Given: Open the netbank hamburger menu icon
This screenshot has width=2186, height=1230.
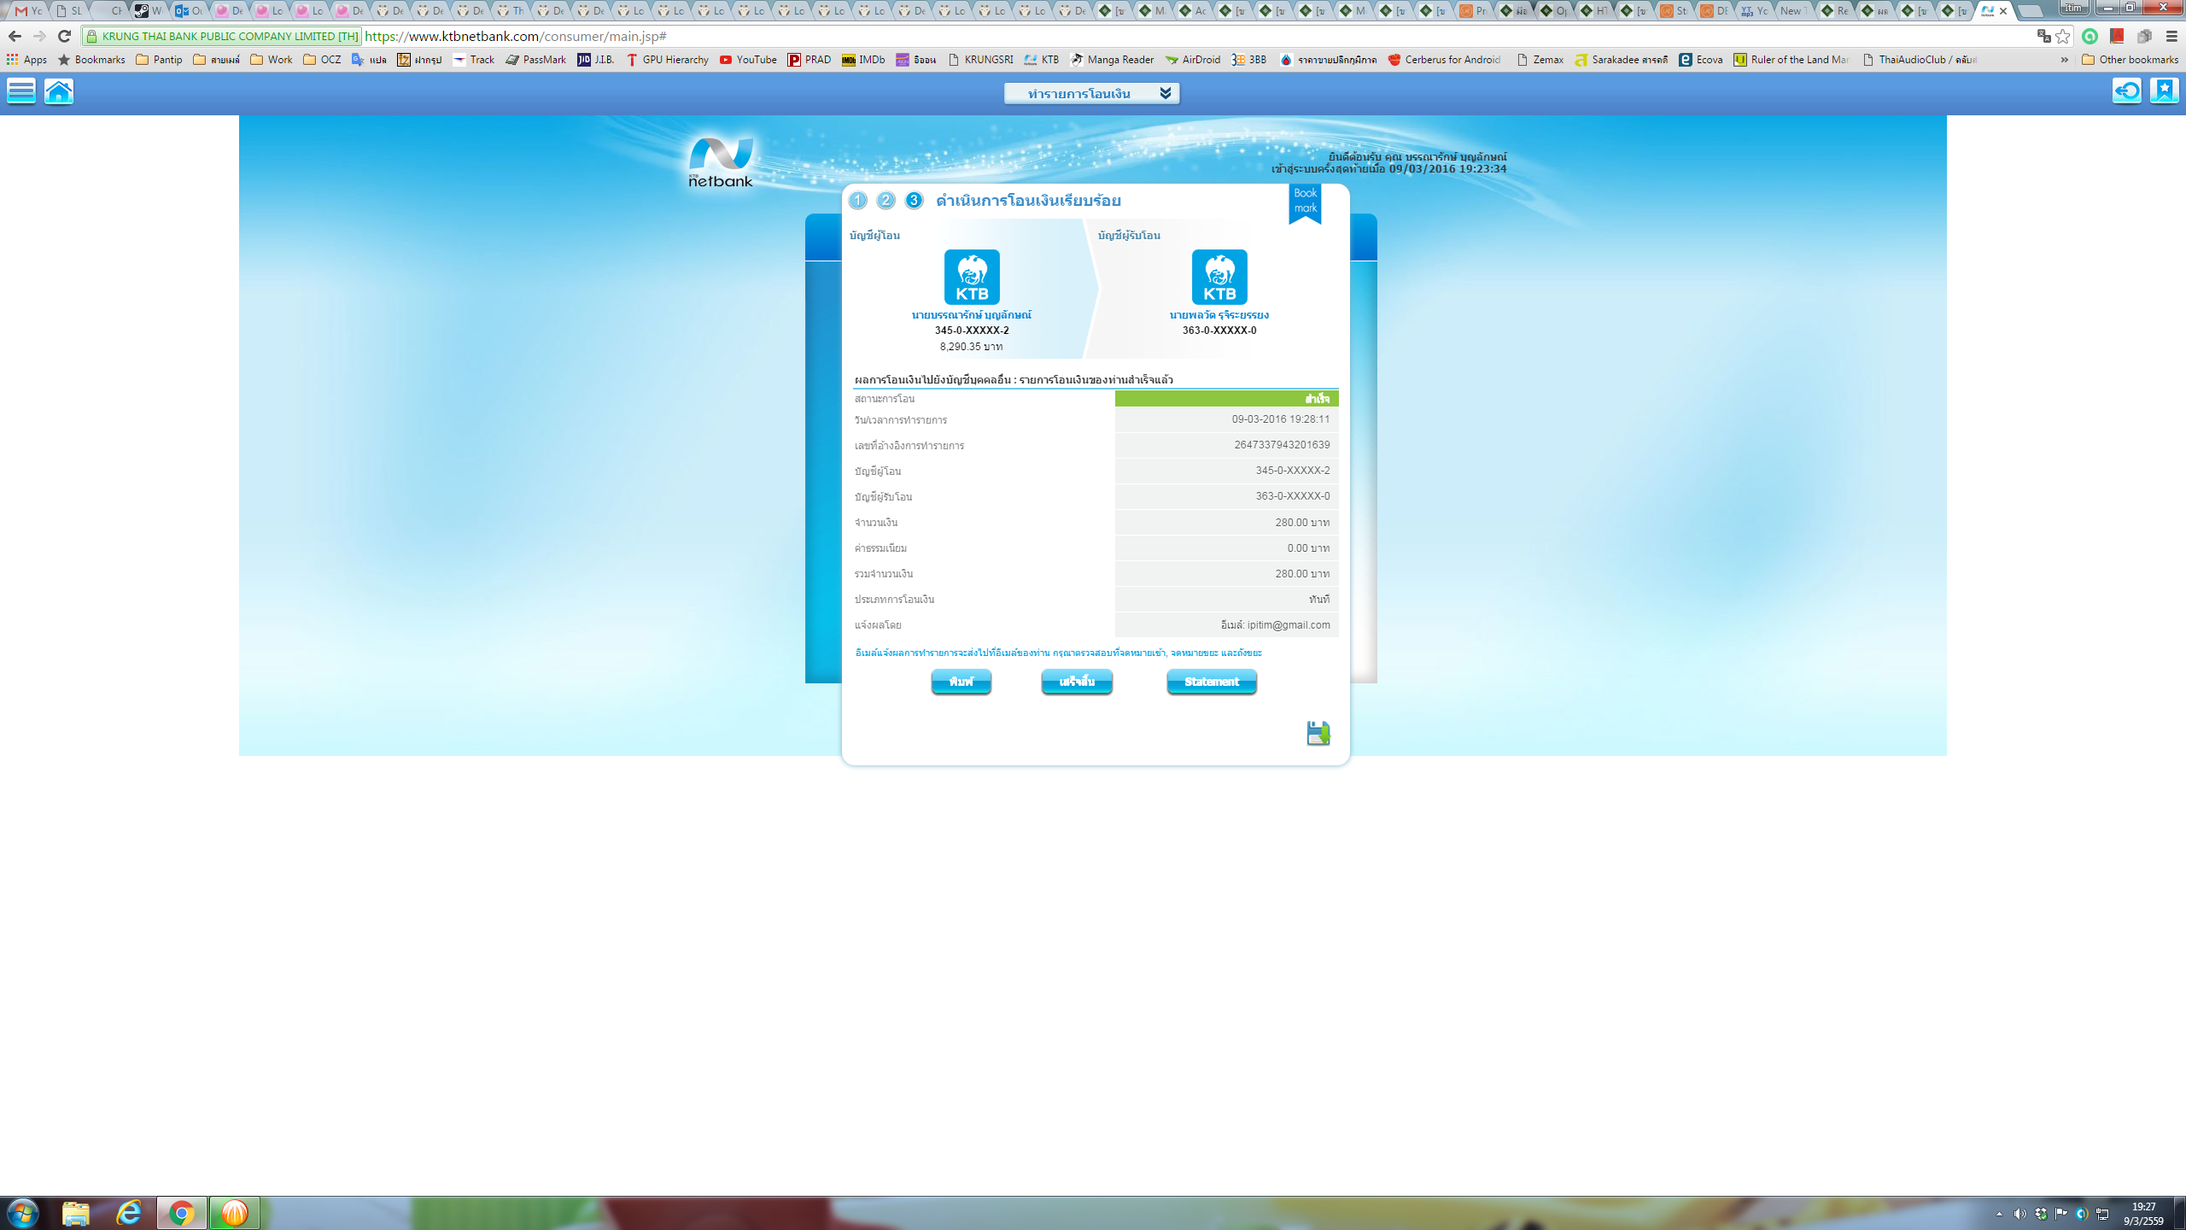Looking at the screenshot, I should tap(21, 91).
